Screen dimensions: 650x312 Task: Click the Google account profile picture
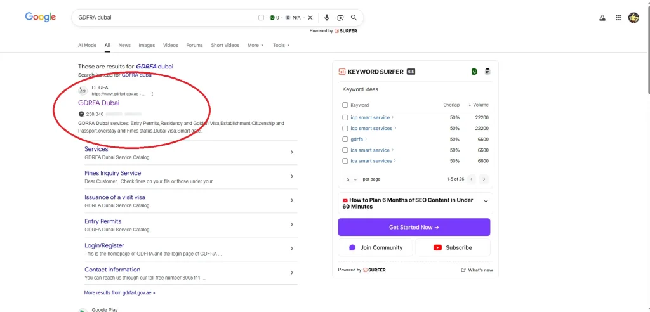(633, 18)
